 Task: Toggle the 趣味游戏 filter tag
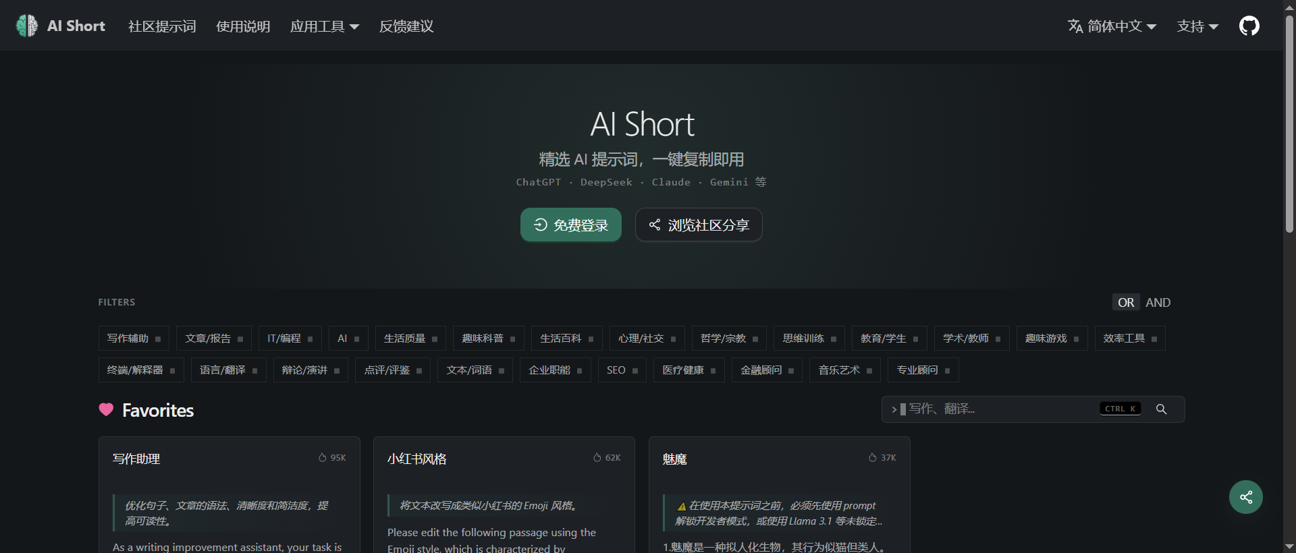[x=1052, y=339]
